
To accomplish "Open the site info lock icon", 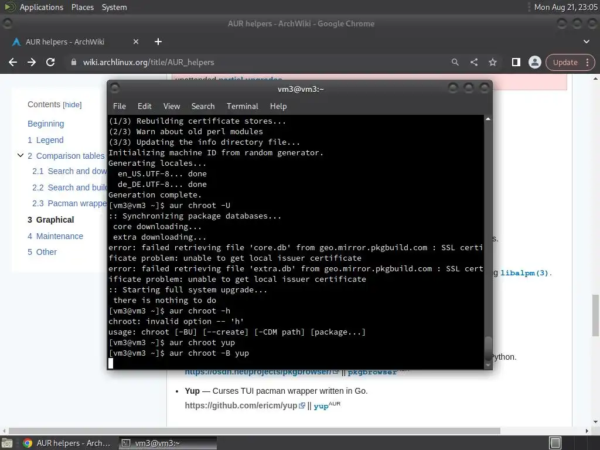I will pos(74,62).
